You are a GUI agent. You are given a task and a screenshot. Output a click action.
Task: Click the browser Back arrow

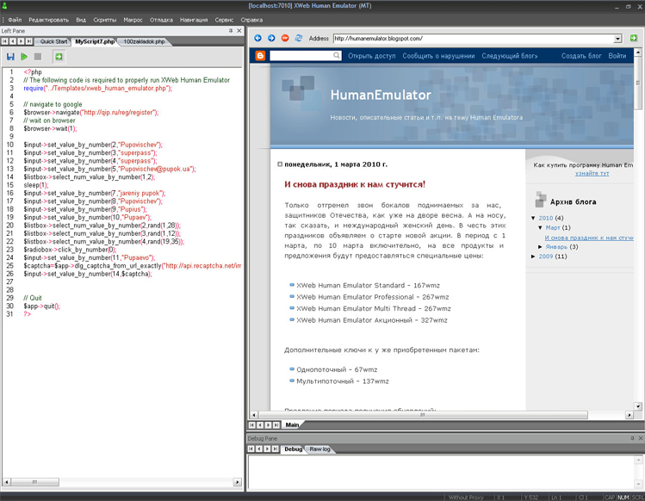[257, 39]
